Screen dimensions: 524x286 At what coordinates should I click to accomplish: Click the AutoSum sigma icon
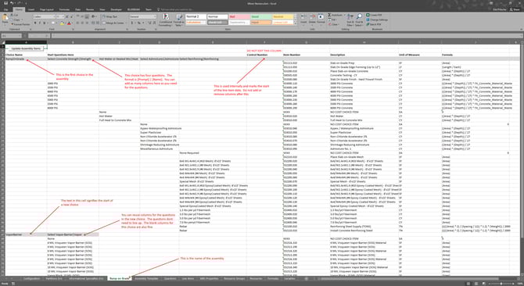[x=329, y=16]
